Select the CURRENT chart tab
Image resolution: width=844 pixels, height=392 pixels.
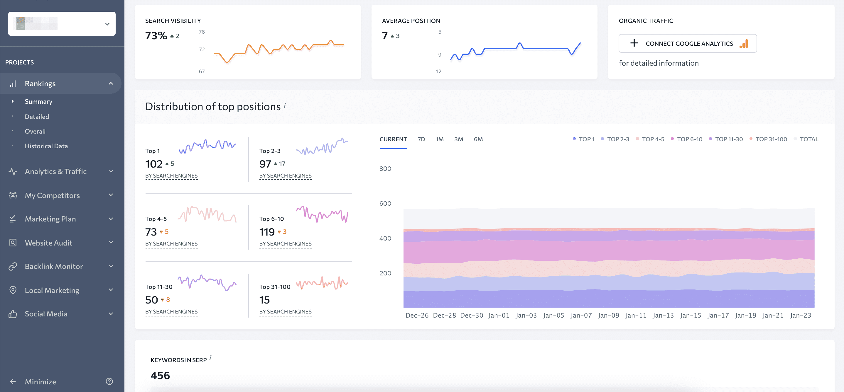[393, 139]
